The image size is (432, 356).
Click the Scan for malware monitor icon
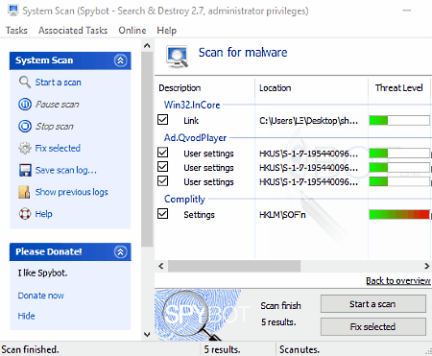coord(177,57)
